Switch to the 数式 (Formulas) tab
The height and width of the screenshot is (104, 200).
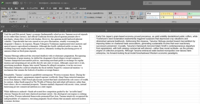(42, 8)
